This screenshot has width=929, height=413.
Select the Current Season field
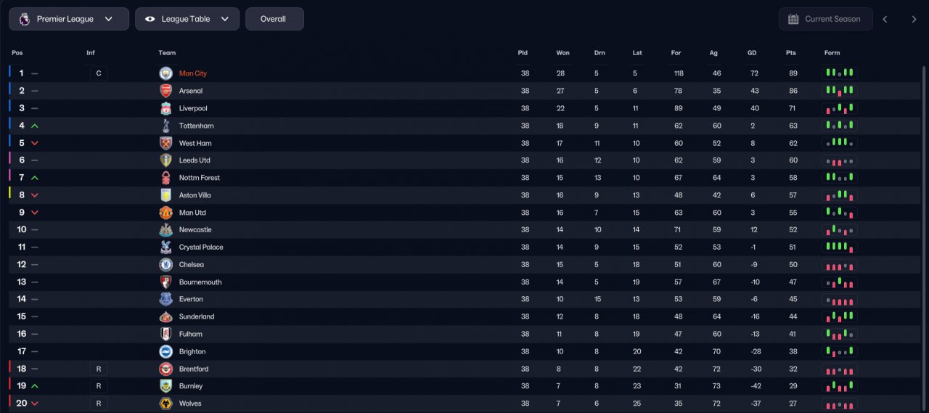pyautogui.click(x=826, y=19)
